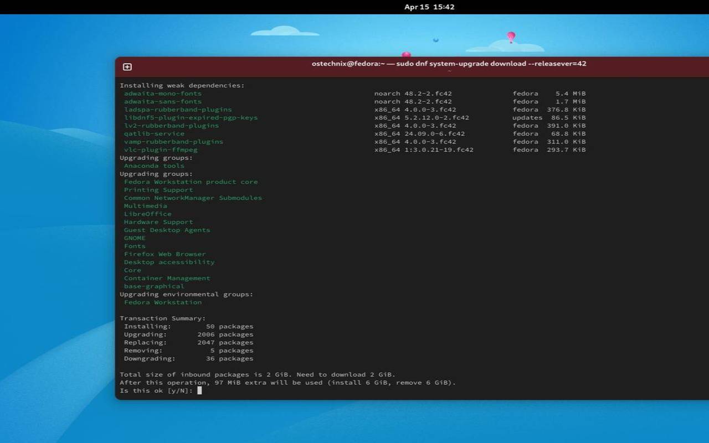The width and height of the screenshot is (709, 443).
Task: Click the 'GNOME' group entry
Action: [x=135, y=238]
